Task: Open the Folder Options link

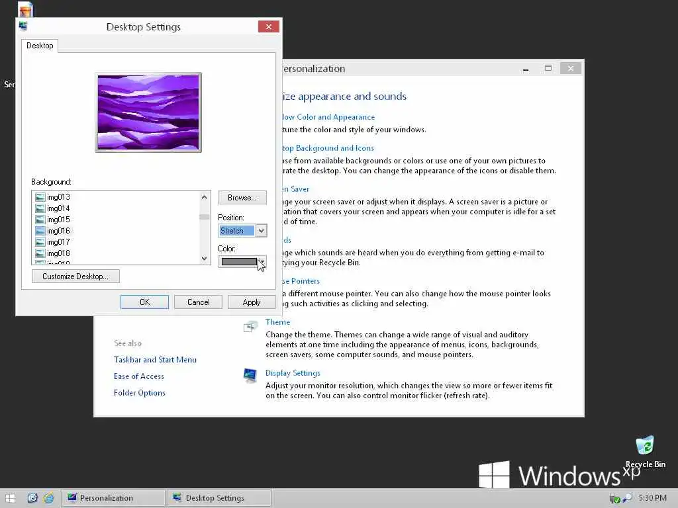Action: coord(139,393)
